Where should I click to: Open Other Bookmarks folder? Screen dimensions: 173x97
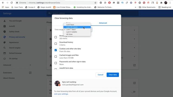pos(147,7)
